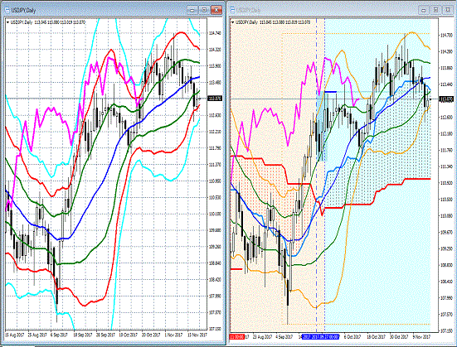Click the 20 Oct 2017 date on left time axis
The height and width of the screenshot is (347, 457).
pyautogui.click(x=151, y=335)
